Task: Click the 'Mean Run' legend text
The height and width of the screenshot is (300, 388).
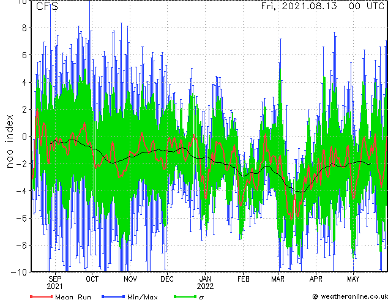Action: tap(73, 297)
